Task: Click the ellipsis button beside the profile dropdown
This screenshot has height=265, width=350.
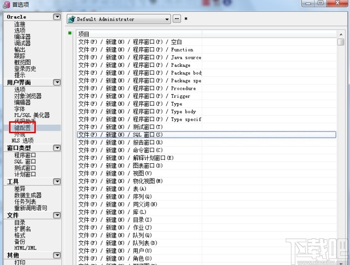Action: click(177, 19)
